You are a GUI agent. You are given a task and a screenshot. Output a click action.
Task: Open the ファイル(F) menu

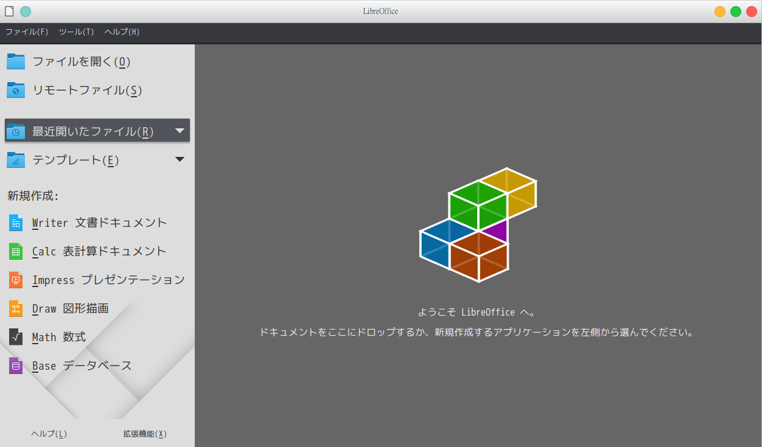[27, 32]
